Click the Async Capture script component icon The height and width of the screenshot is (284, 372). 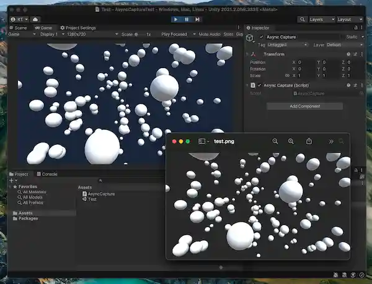coord(253,85)
